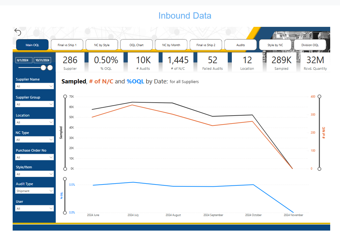Viewport: 340px width, 235px height.
Task: Open the Location filter dropdown
Action: (34, 122)
